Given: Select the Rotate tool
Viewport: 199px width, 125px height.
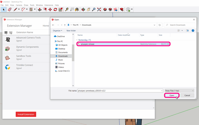Looking at the screenshot, I should click(x=55, y=9).
